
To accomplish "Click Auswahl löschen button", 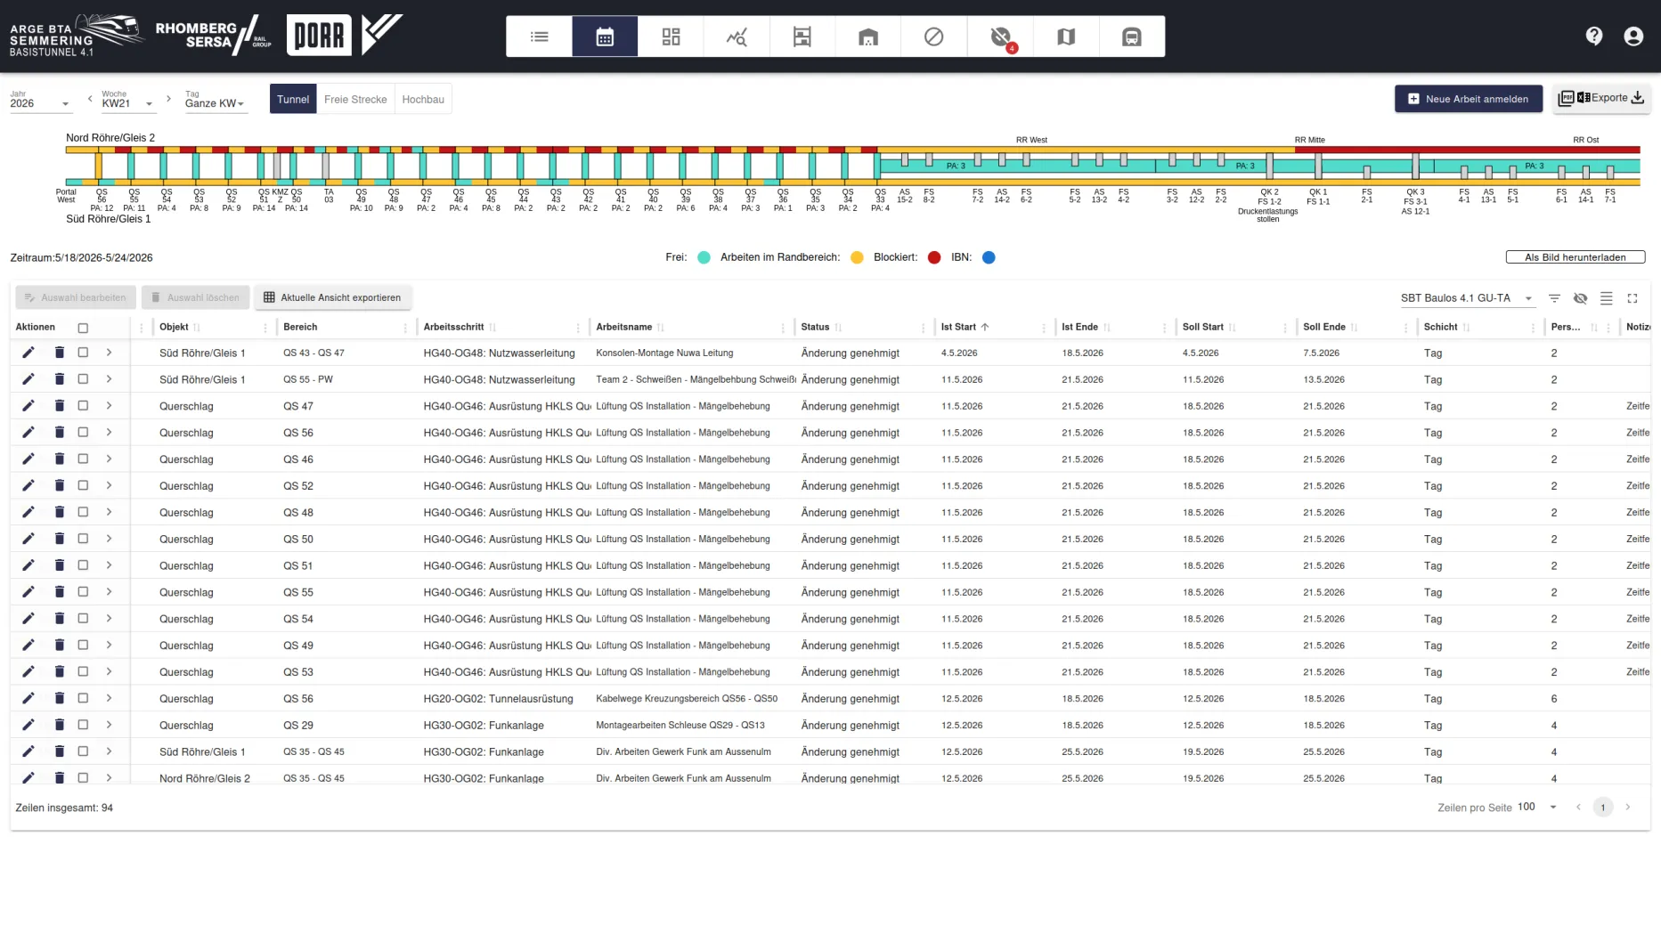I will click(x=194, y=297).
